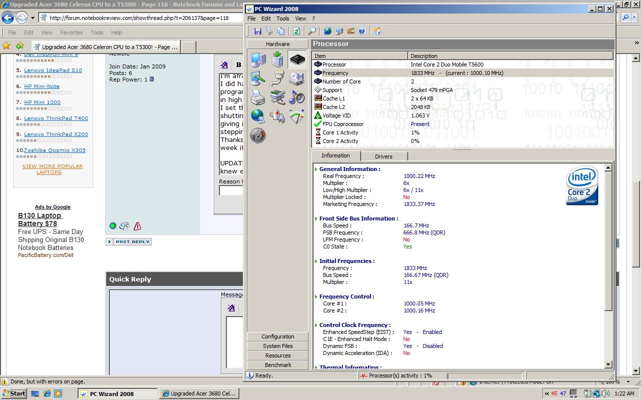Select the Power battery plug icon
Screen dimensions: 641x400
pos(277,116)
